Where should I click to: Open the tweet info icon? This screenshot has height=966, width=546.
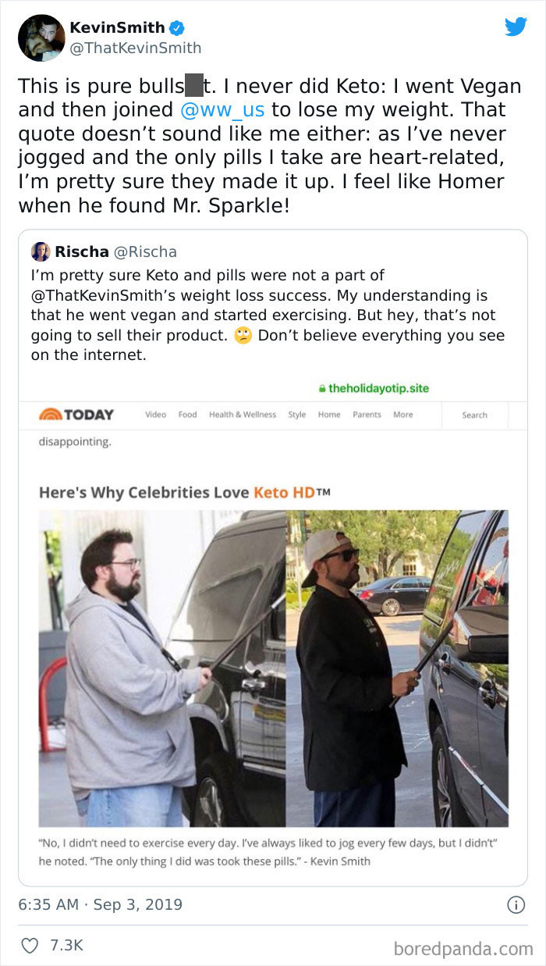point(516,904)
